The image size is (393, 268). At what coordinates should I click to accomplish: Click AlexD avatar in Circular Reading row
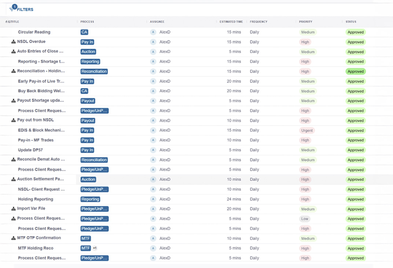click(x=153, y=32)
